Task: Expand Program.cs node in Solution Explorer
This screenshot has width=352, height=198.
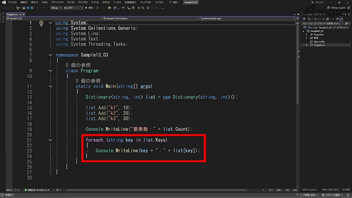Action: click(307, 45)
